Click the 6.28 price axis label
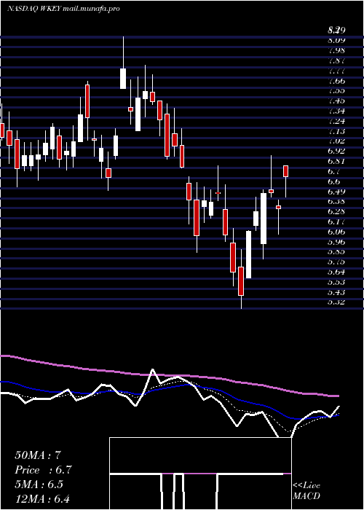 (336, 211)
